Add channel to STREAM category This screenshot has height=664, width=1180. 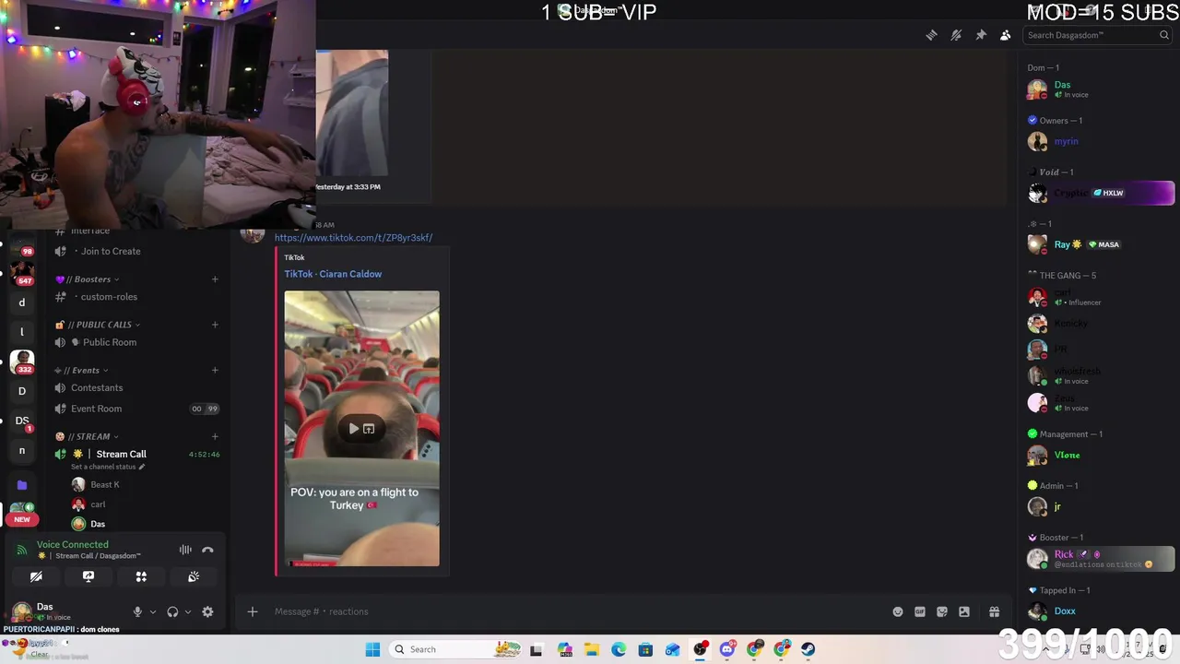tap(215, 436)
